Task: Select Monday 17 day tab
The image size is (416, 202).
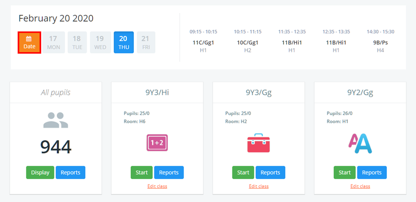Action: point(53,42)
